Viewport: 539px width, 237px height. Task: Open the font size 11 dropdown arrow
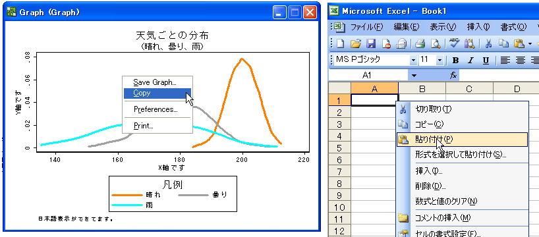440,61
